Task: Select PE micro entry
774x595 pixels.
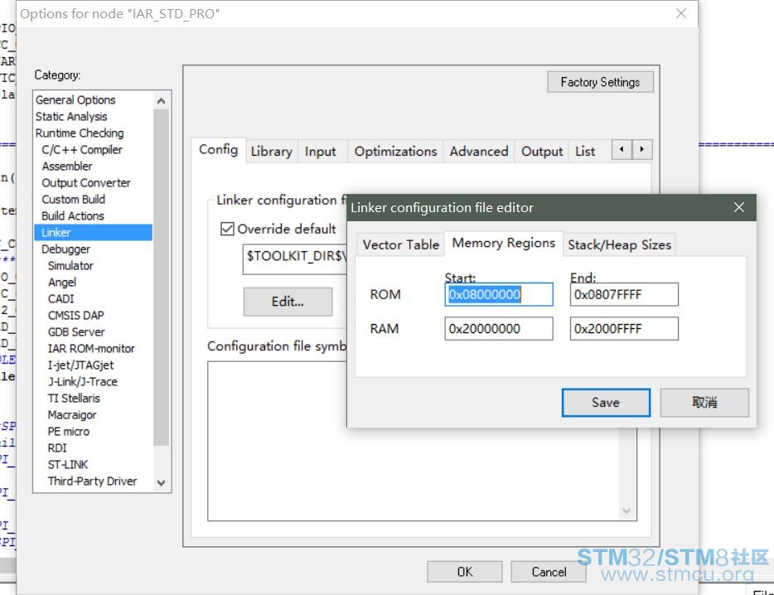Action: click(x=69, y=431)
